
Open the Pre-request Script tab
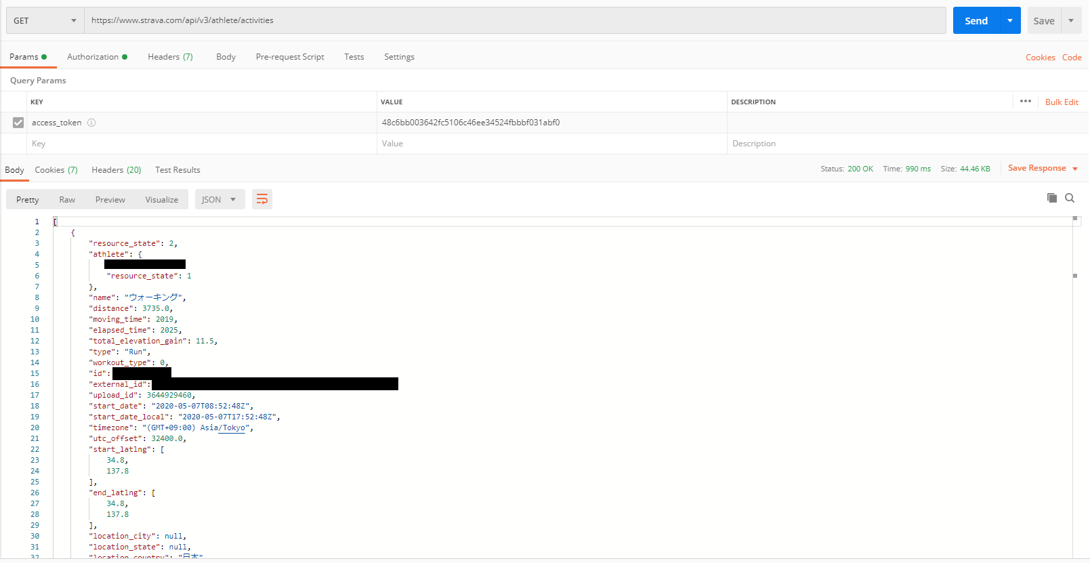tap(290, 57)
